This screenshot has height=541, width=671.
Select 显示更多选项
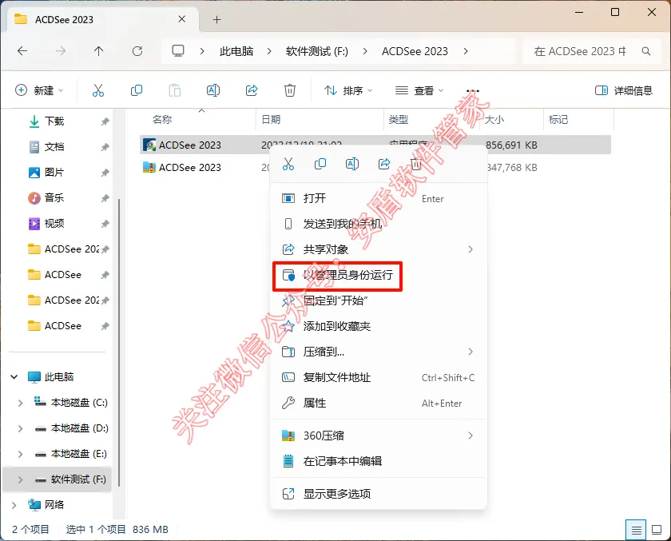click(x=379, y=494)
